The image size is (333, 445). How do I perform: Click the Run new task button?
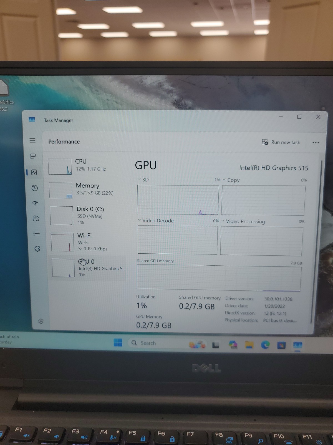point(281,142)
